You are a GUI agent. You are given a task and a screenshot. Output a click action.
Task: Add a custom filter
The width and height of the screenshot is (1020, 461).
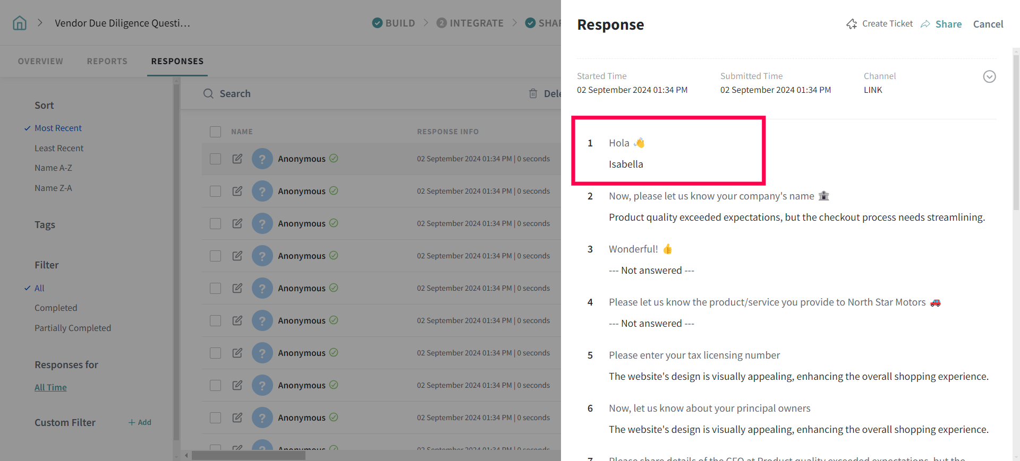(140, 422)
